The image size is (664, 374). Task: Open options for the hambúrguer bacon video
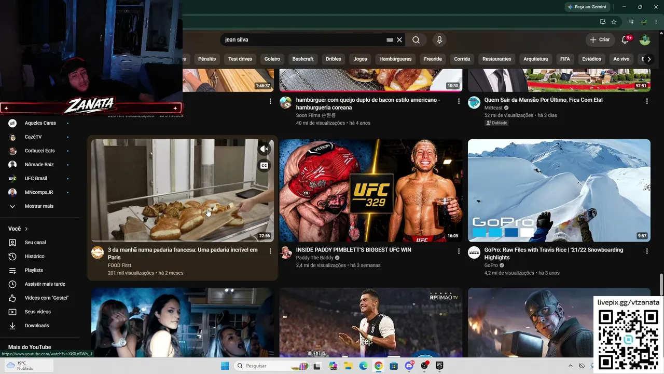[x=459, y=101]
